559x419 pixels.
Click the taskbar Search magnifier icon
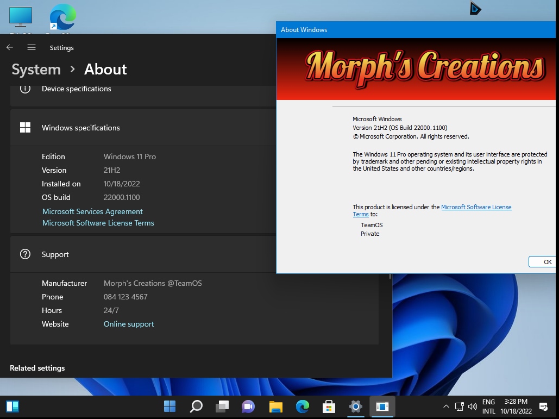196,406
